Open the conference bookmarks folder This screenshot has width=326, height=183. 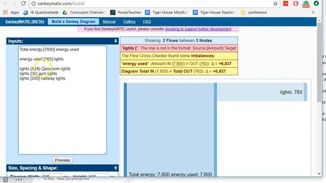[254, 12]
